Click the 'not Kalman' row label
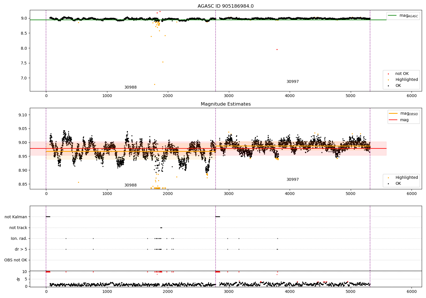Viewport: 426px width, 298px height. click(16, 217)
